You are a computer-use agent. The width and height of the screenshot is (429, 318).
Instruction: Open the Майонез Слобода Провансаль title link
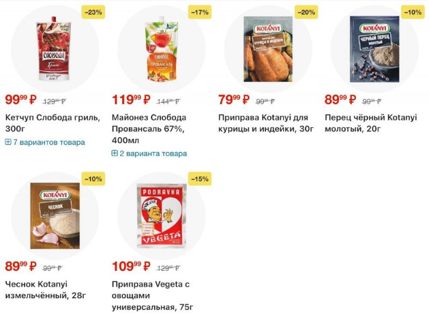pos(149,128)
